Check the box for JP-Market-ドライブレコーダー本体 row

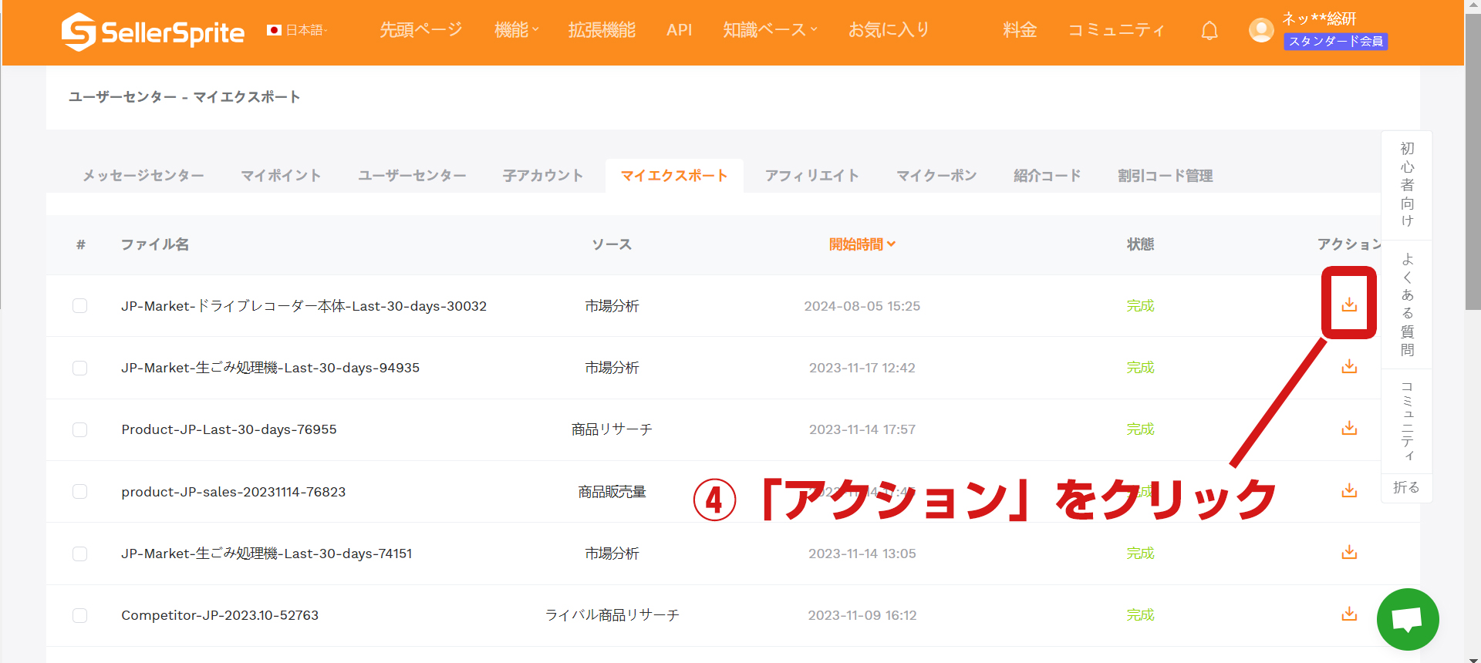79,306
